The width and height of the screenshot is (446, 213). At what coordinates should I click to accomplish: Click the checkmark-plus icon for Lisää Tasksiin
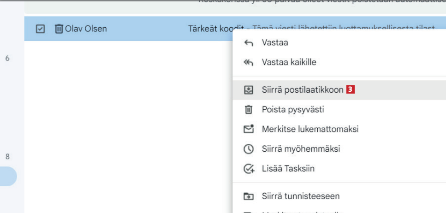click(249, 169)
